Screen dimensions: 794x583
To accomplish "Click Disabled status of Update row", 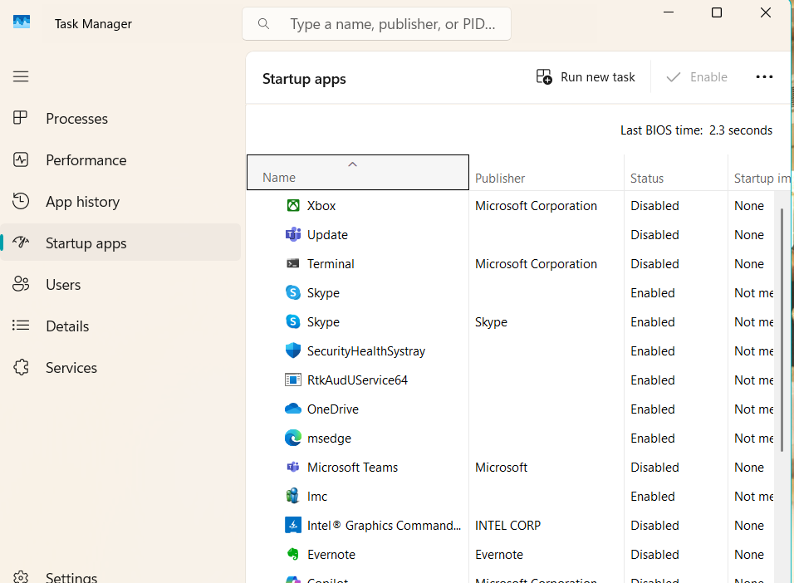I will click(654, 234).
